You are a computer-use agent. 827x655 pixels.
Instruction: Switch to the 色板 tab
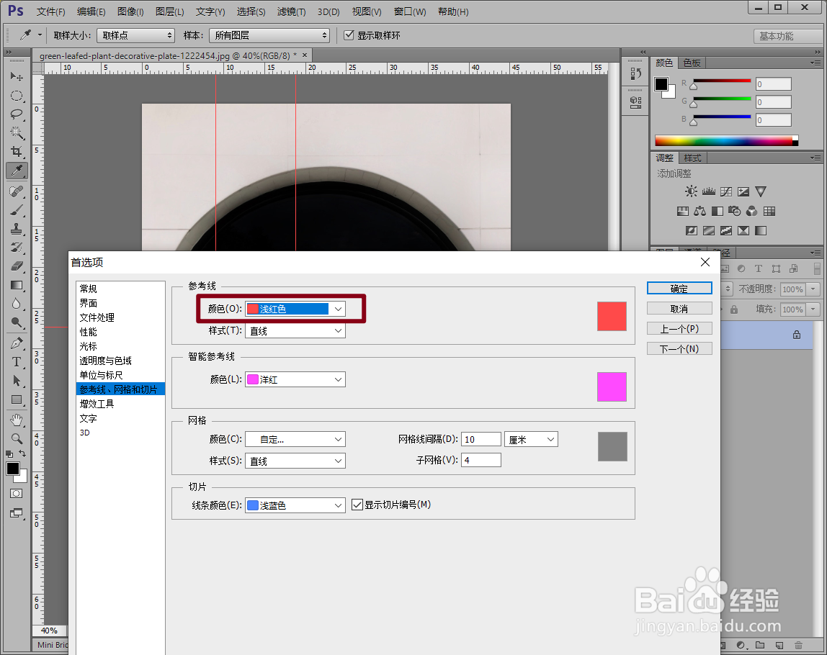point(692,63)
